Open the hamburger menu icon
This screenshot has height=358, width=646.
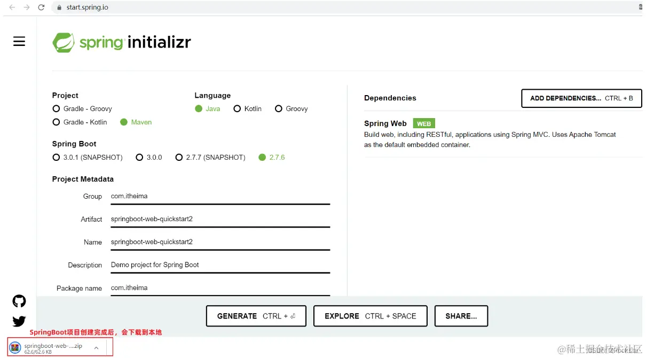click(x=19, y=42)
